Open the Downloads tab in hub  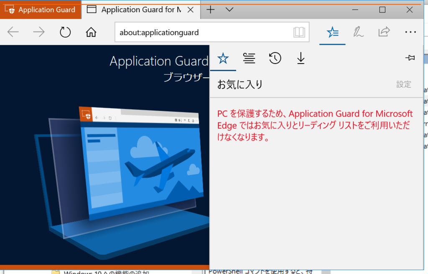tap(301, 58)
